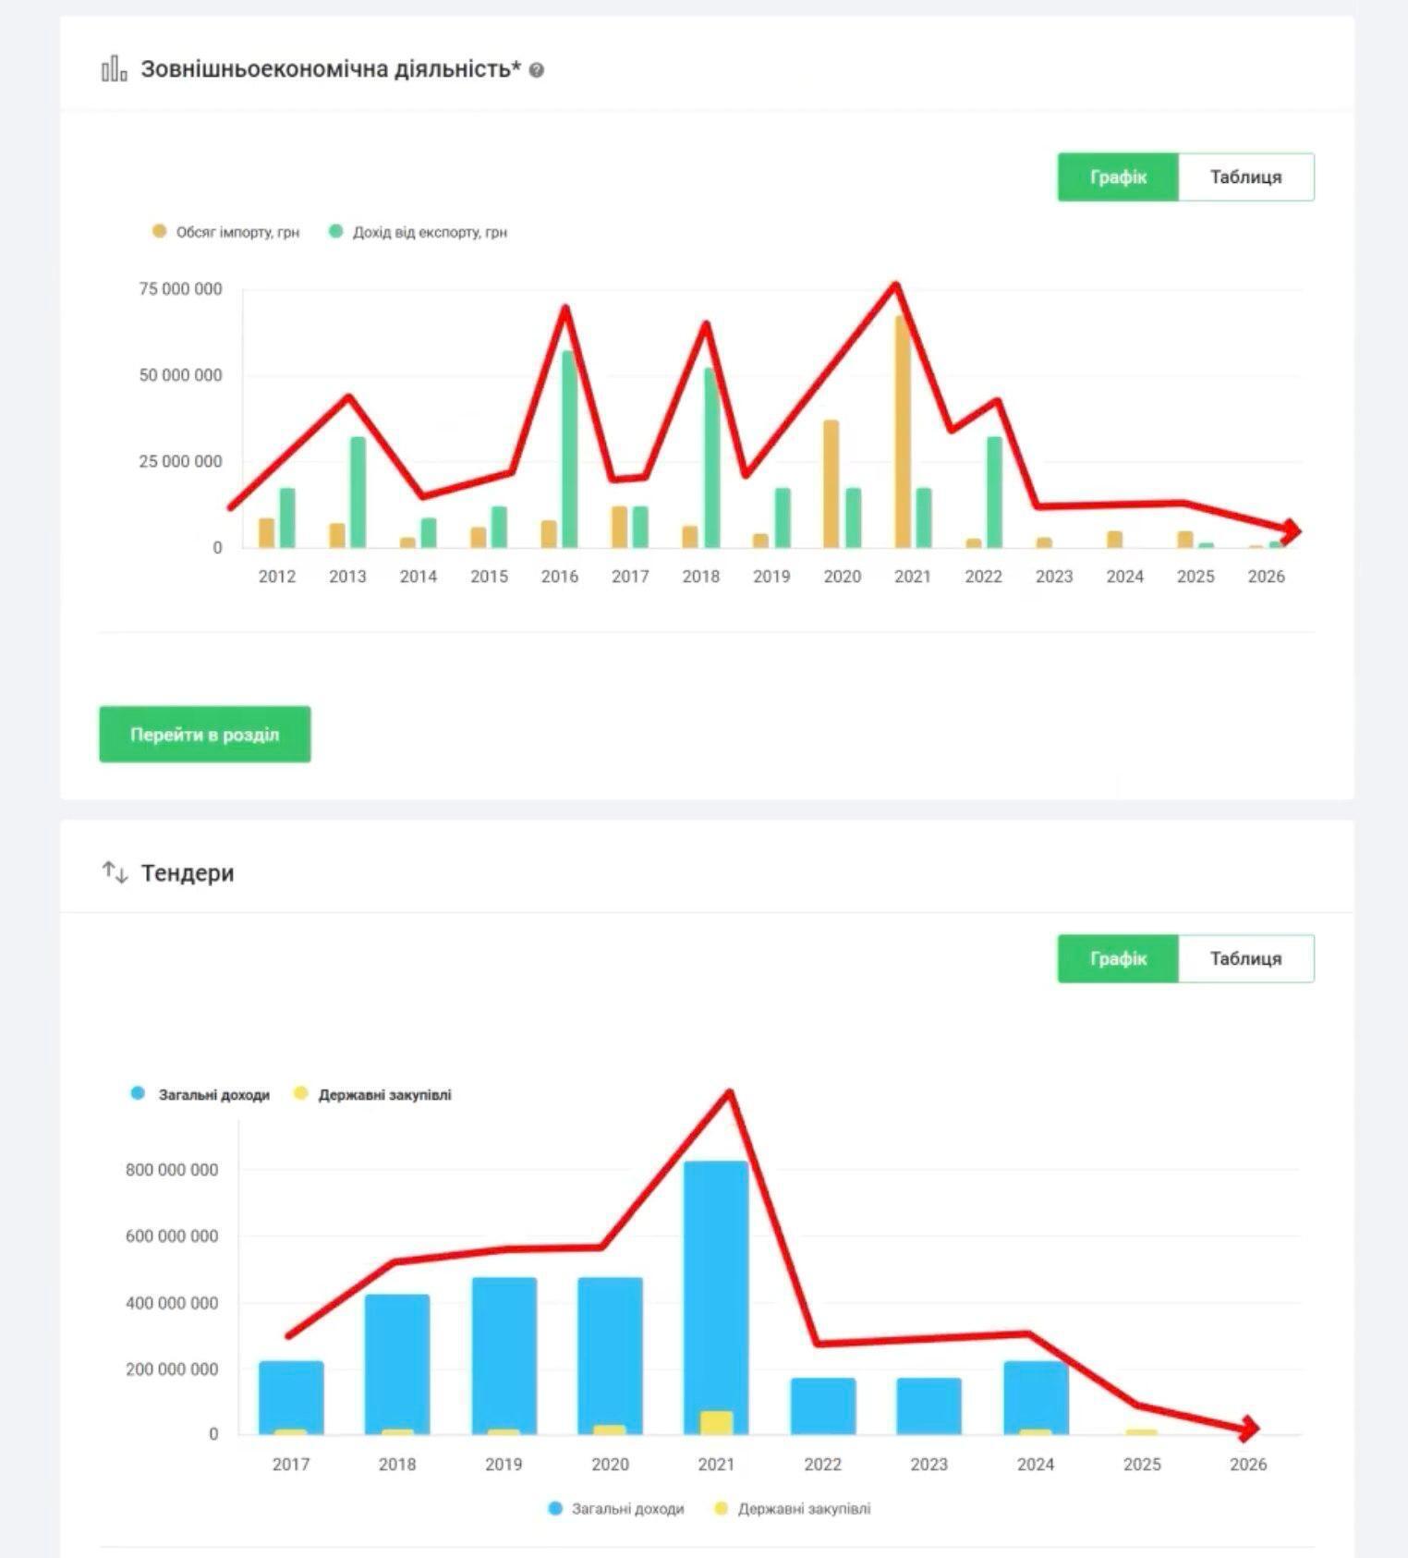This screenshot has width=1408, height=1558.
Task: Click the 2021 import bar in trade chart
Action: pos(903,432)
